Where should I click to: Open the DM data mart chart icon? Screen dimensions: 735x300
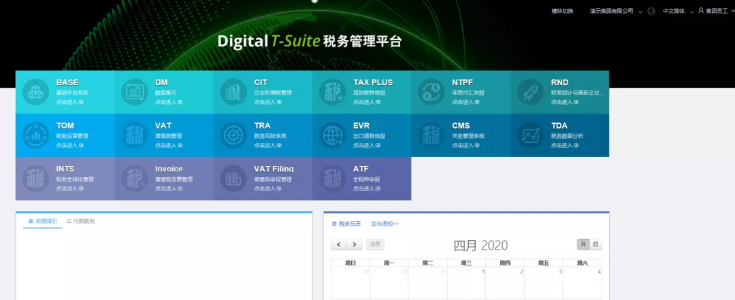pyautogui.click(x=135, y=92)
